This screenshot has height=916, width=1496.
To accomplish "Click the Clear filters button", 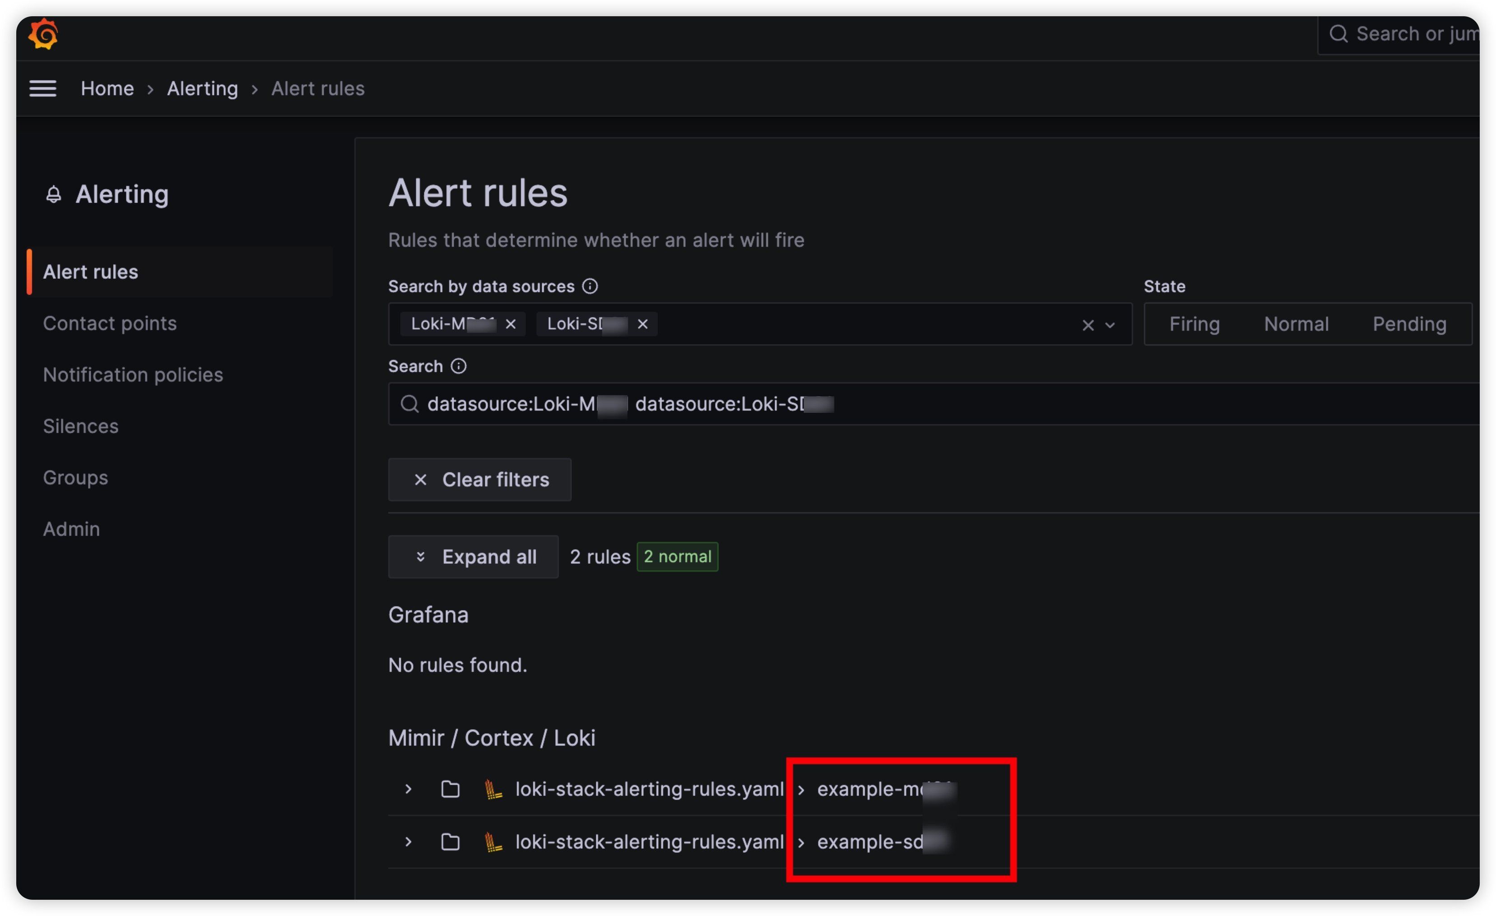I will pos(479,480).
